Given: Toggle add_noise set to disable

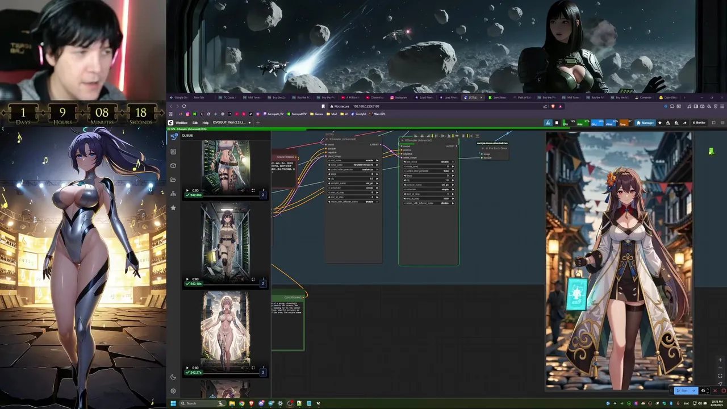Looking at the screenshot, I should (429, 162).
